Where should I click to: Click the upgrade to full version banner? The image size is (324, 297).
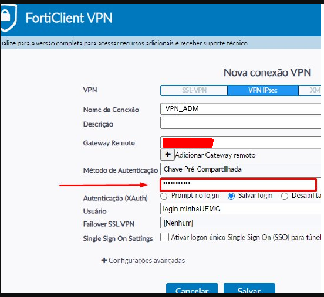click(161, 43)
